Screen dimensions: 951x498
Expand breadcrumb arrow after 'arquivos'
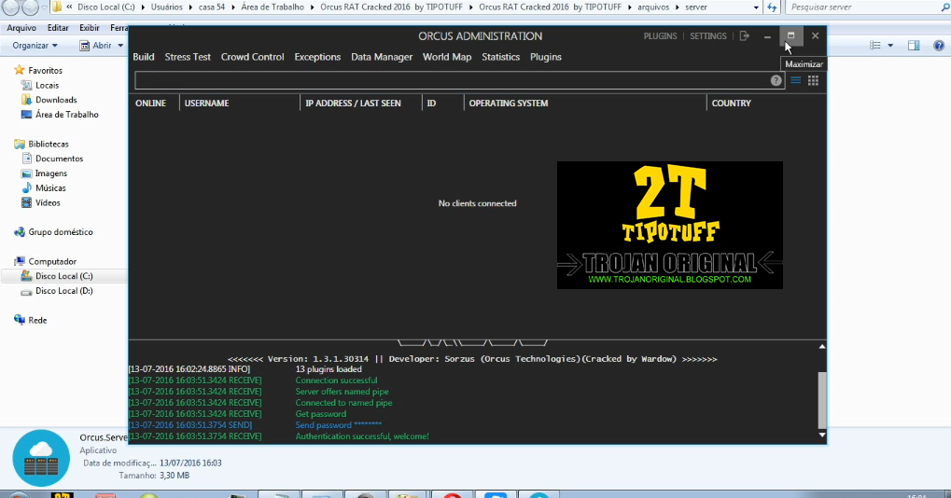click(678, 7)
